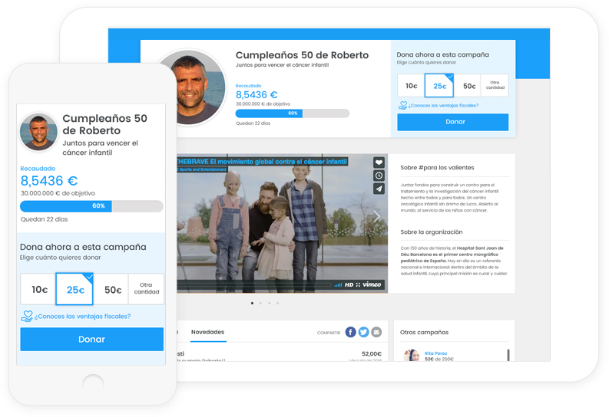Click the Vimeo logo in video player
Image resolution: width=609 pixels, height=417 pixels.
[x=372, y=284]
